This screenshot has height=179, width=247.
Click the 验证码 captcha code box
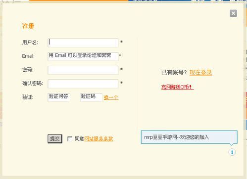(x=91, y=97)
